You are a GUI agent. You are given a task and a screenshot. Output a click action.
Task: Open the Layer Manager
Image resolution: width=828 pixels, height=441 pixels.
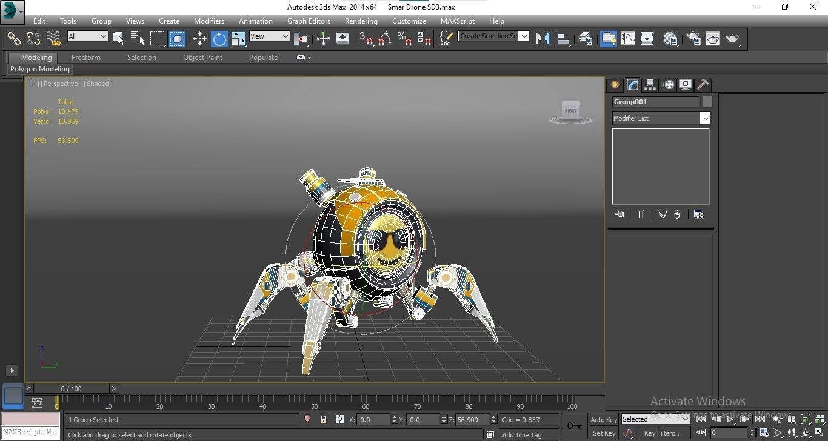(x=586, y=38)
